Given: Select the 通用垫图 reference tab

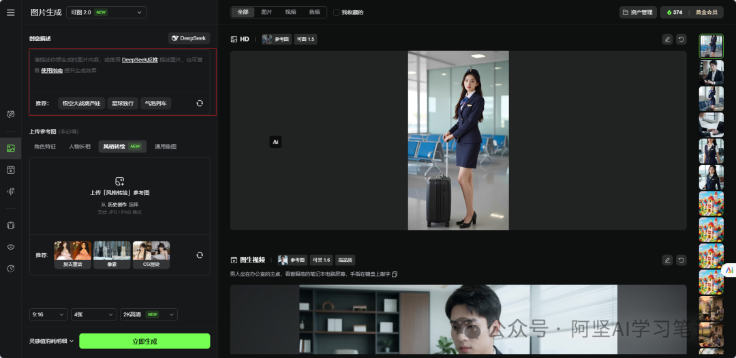Looking at the screenshot, I should point(166,147).
